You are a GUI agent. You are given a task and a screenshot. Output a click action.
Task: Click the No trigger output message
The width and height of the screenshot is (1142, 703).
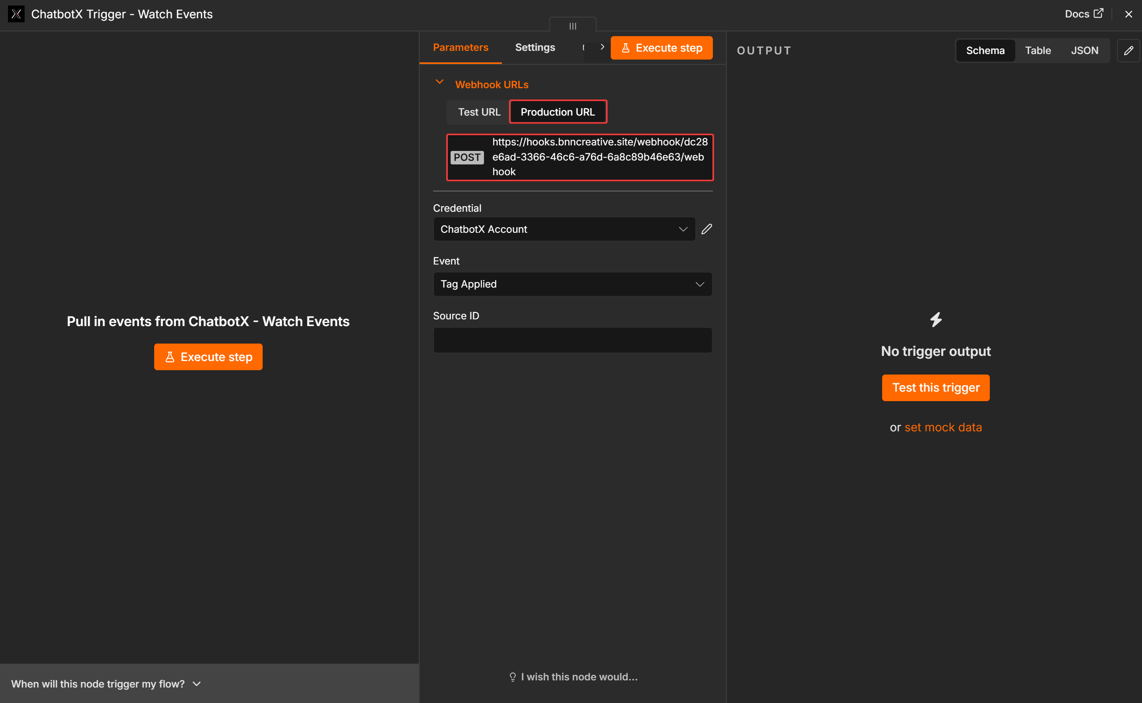pos(935,351)
